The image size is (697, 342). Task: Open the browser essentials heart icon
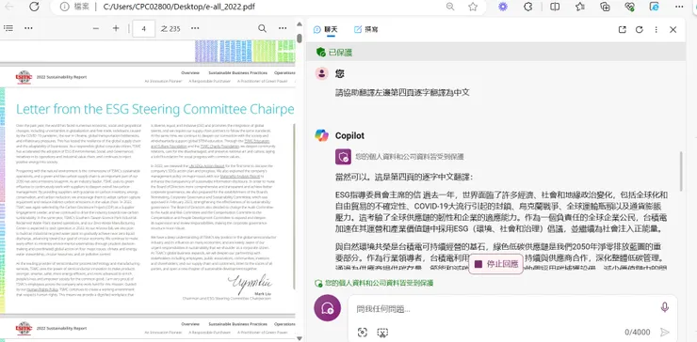[x=629, y=7]
